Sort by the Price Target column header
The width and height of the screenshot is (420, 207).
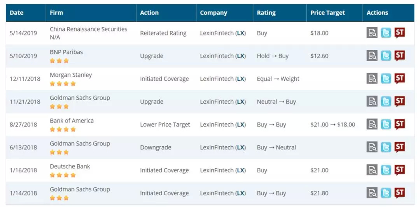tap(327, 13)
